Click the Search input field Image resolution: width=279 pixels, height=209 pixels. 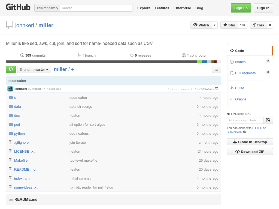pos(96,8)
